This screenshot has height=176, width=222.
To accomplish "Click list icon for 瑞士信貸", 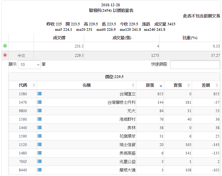I will click(40, 144).
